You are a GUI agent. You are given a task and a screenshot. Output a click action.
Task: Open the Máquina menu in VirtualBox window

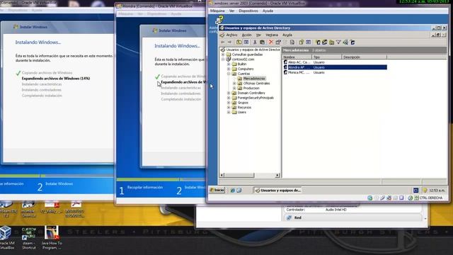click(217, 11)
